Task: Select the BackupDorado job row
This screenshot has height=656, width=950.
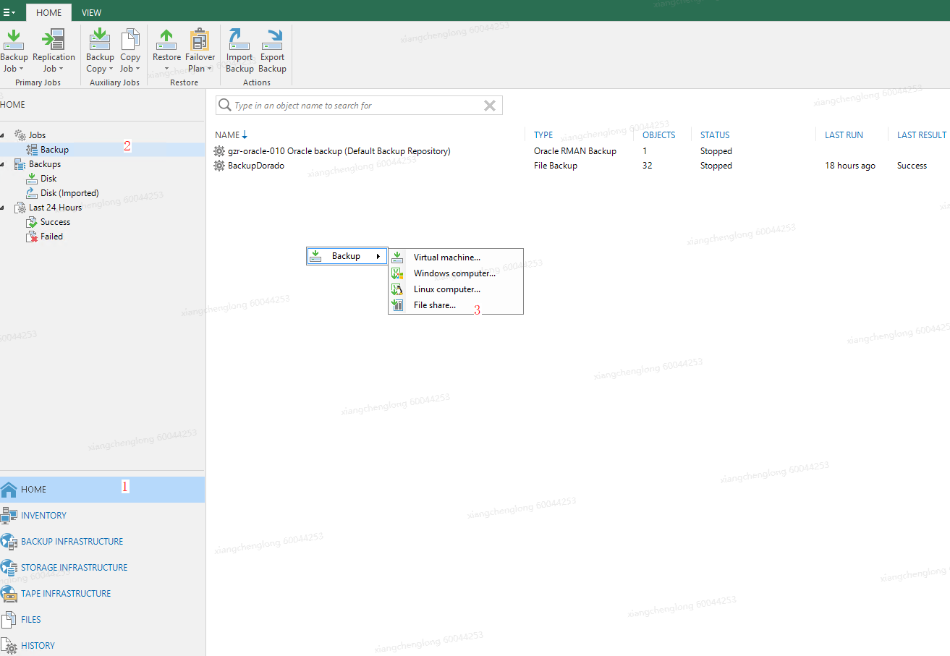Action: (256, 166)
